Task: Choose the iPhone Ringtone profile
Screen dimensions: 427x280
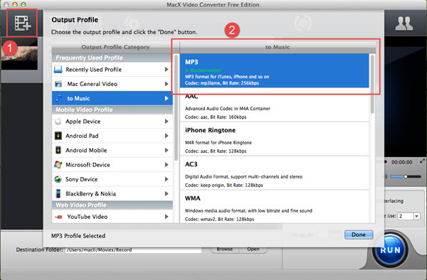Action: [x=274, y=139]
